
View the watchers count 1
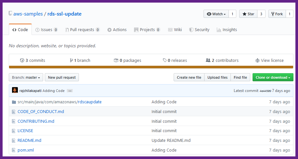pyautogui.click(x=232, y=14)
